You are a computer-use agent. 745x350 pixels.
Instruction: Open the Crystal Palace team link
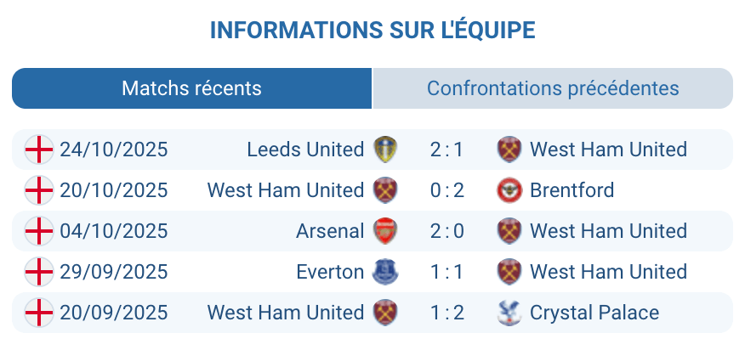[x=594, y=313]
